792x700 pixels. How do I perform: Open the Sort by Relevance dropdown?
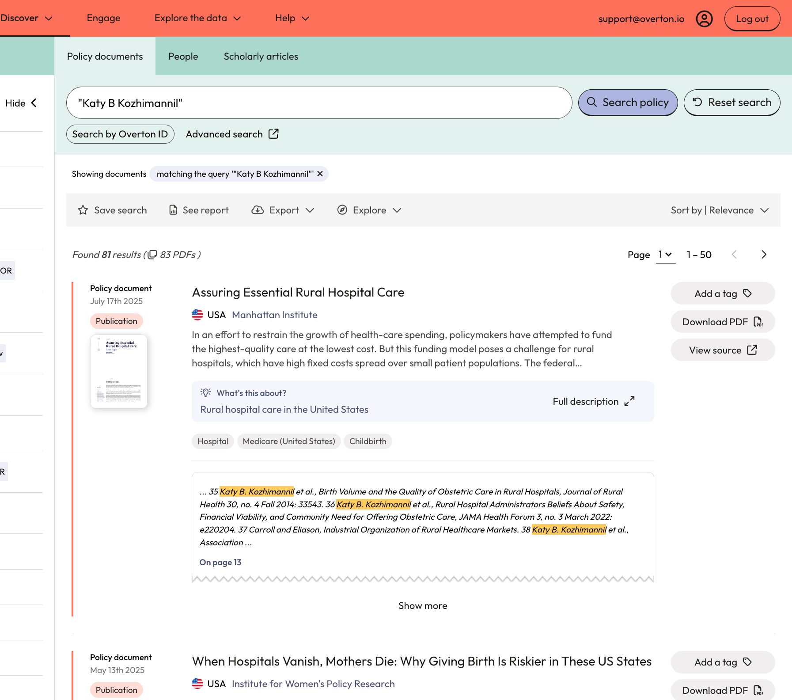click(720, 210)
